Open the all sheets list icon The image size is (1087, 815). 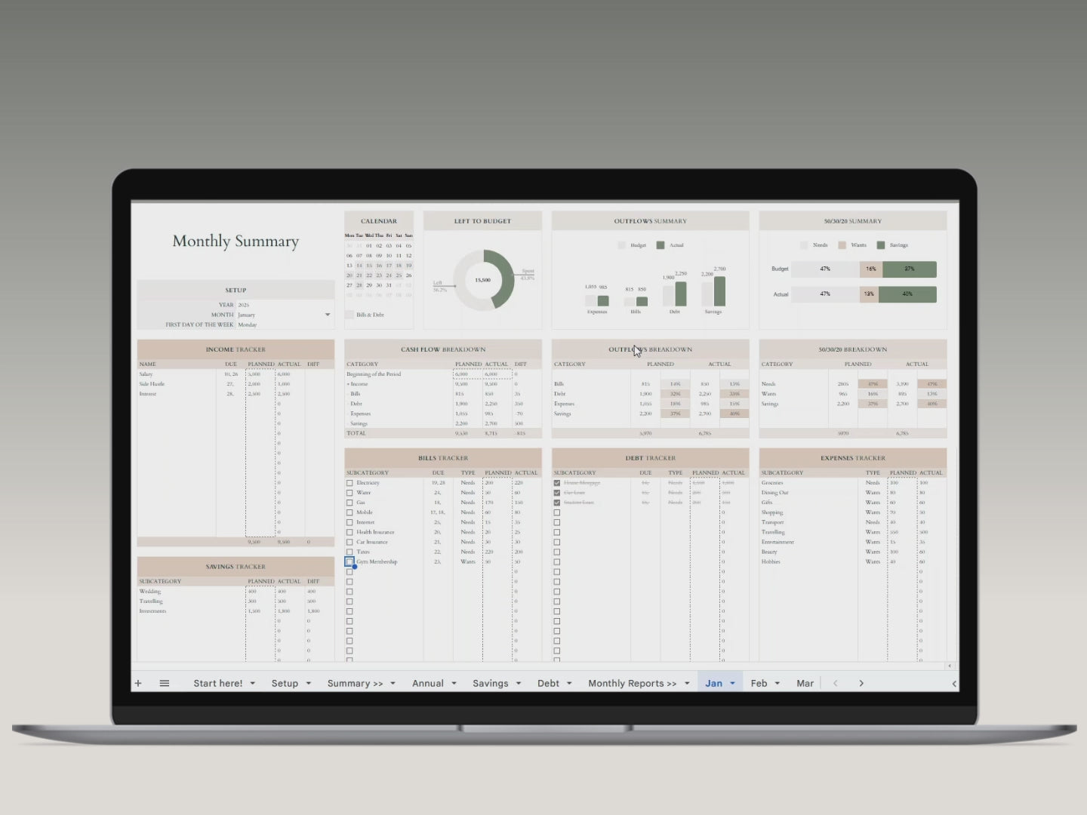(164, 683)
